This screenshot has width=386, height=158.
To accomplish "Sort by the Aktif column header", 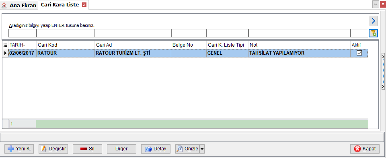I will pyautogui.click(x=359, y=45).
